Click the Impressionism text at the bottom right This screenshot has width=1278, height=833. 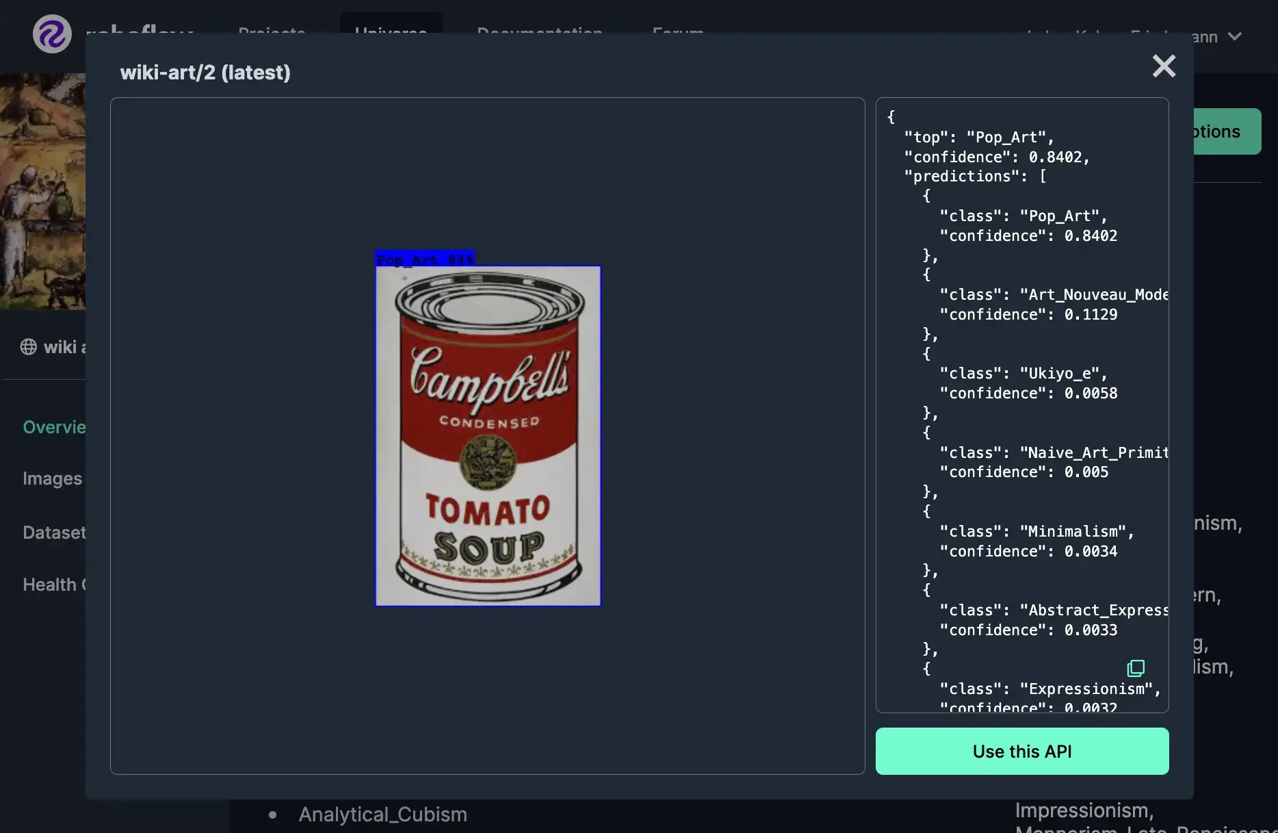coord(1084,810)
